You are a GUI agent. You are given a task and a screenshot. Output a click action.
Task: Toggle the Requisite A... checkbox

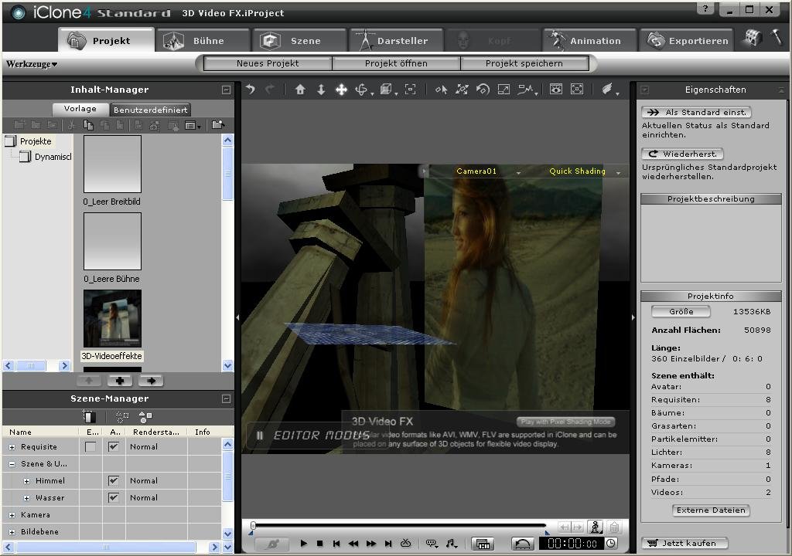click(x=114, y=446)
